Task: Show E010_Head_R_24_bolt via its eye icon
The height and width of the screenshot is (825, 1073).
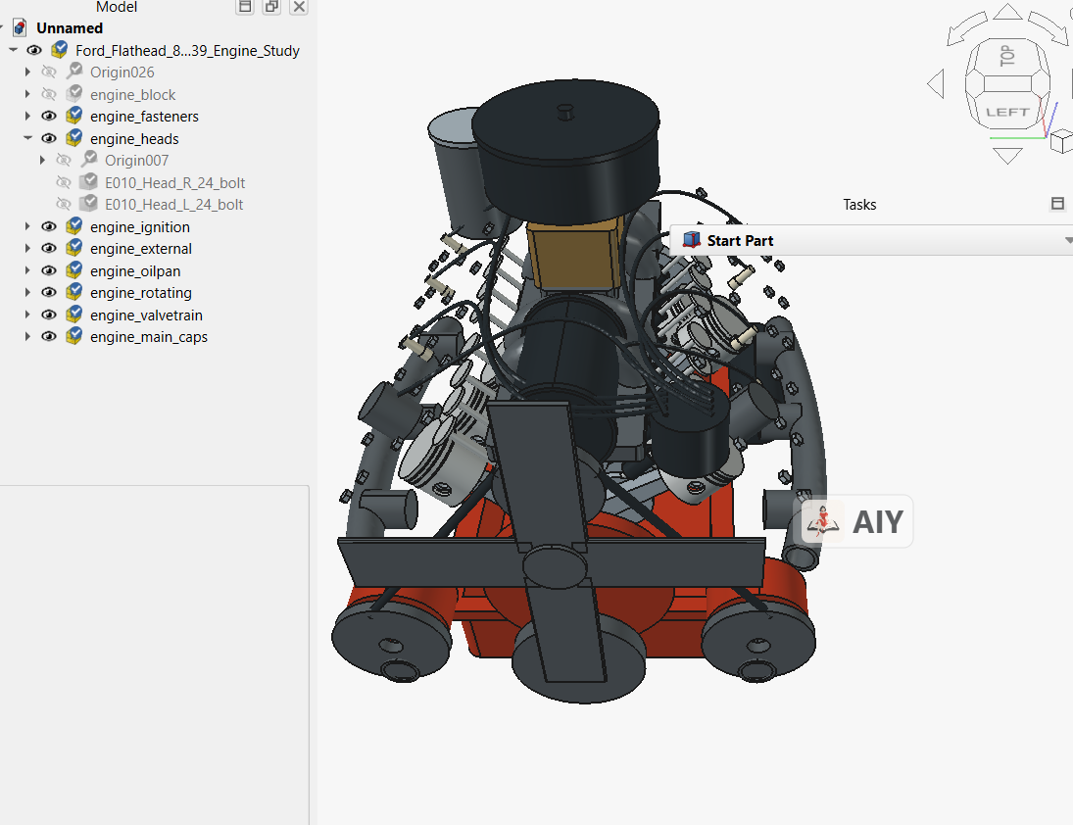Action: (64, 182)
